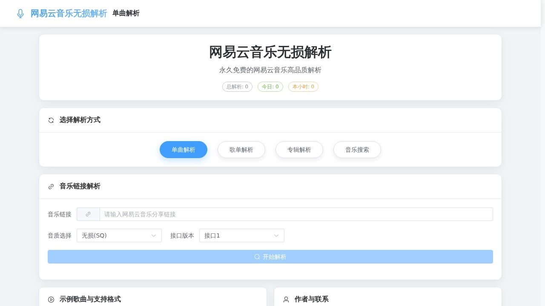This screenshot has height=306, width=545.
Task: Expand the quality dropdown chevron arrow
Action: tap(154, 235)
